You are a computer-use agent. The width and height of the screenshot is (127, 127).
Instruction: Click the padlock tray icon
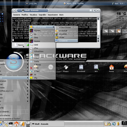[110, 124]
